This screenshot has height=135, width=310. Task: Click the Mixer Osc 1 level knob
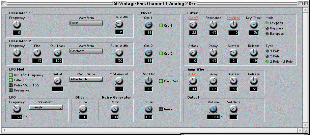[x=148, y=25]
